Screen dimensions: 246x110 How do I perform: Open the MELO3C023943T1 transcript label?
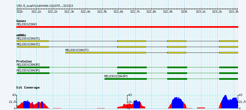(x=28, y=38)
